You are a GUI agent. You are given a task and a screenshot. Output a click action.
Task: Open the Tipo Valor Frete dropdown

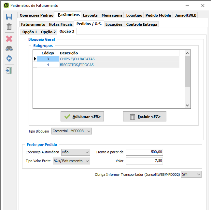tap(71, 161)
